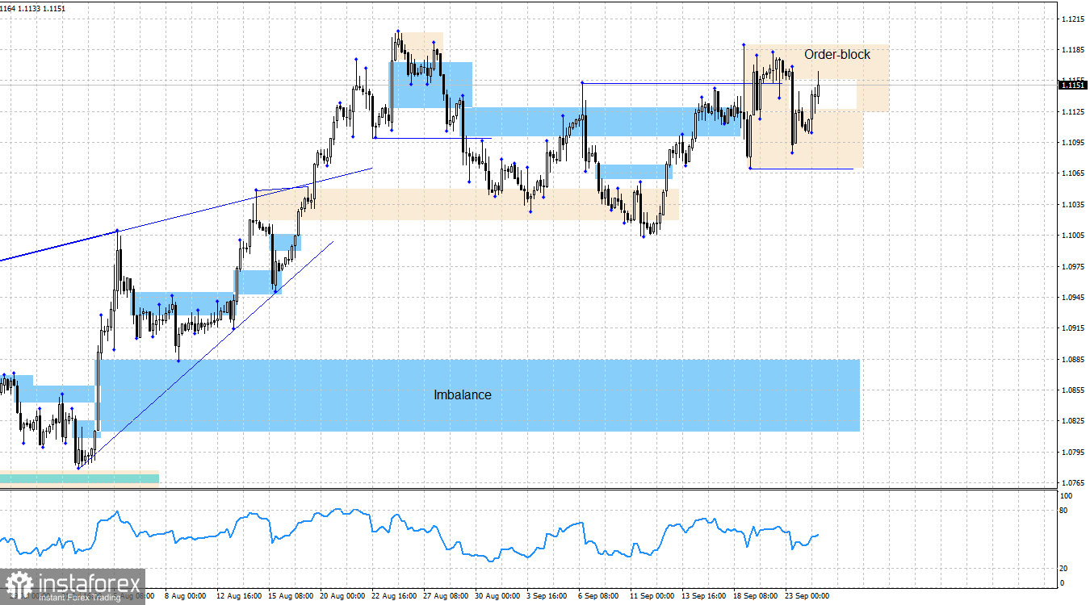
Task: Click the 1.0975 price axis label
Action: coord(1073,266)
